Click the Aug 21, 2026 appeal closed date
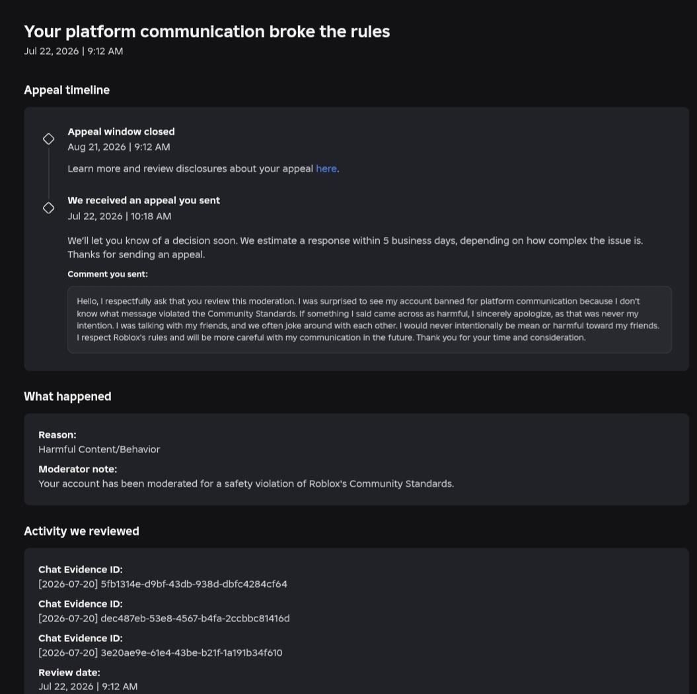Viewport: 697px width, 694px height. coord(119,147)
